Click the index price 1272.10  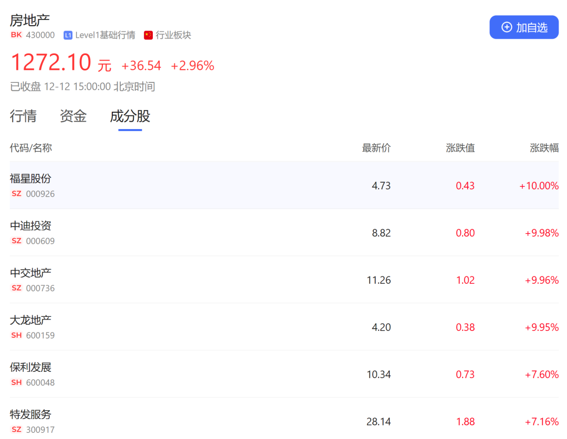click(x=51, y=62)
